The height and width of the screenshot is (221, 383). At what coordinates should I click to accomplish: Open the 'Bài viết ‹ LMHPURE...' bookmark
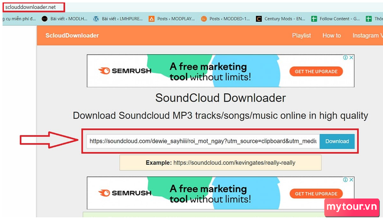point(118,19)
